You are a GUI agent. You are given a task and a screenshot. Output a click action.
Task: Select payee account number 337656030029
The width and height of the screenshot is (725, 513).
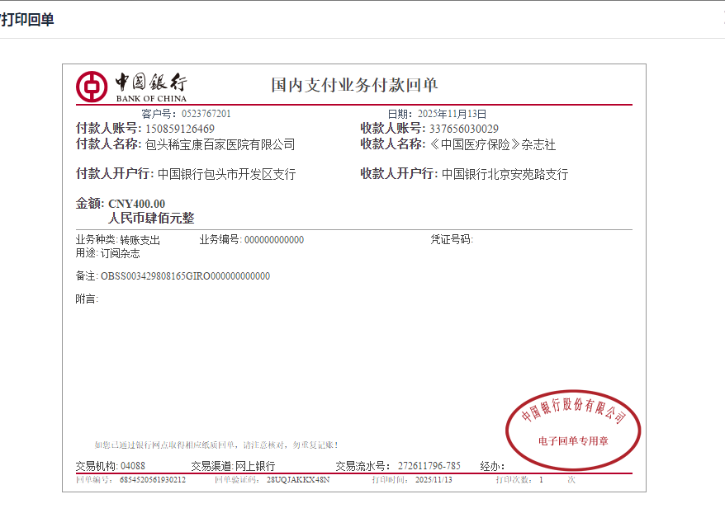pos(463,129)
